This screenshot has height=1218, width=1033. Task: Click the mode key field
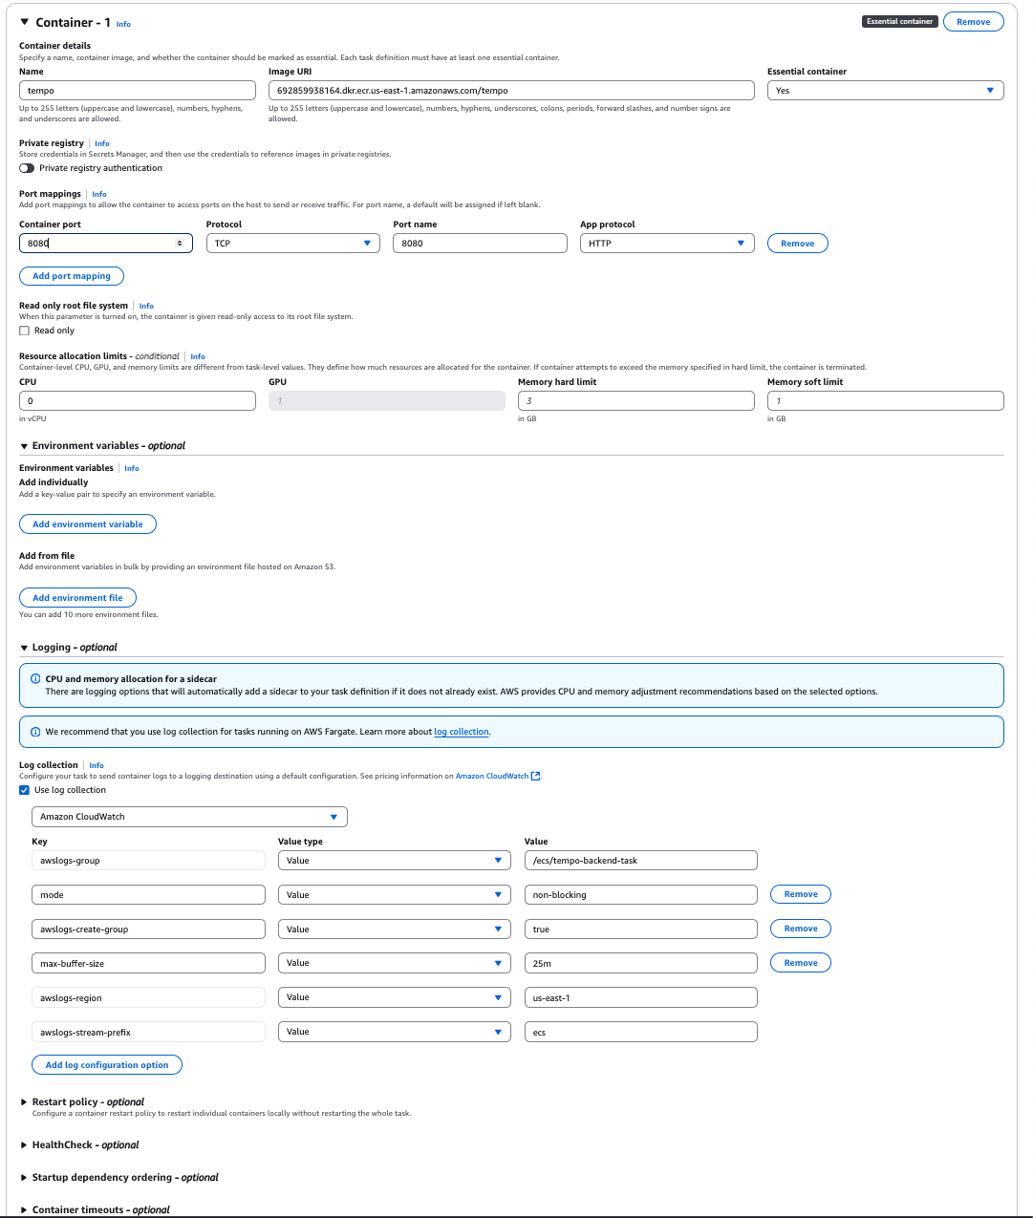(x=148, y=895)
